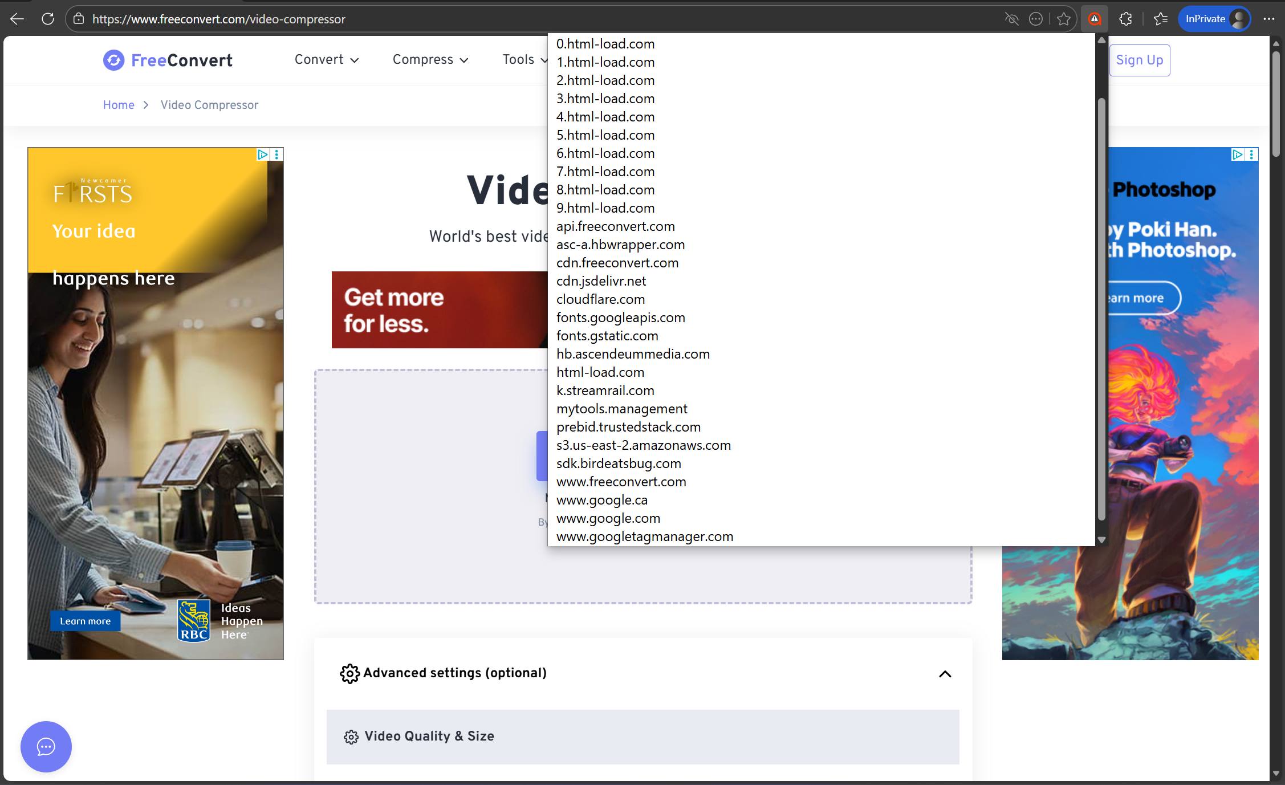Open the Compress dropdown menu

point(430,59)
